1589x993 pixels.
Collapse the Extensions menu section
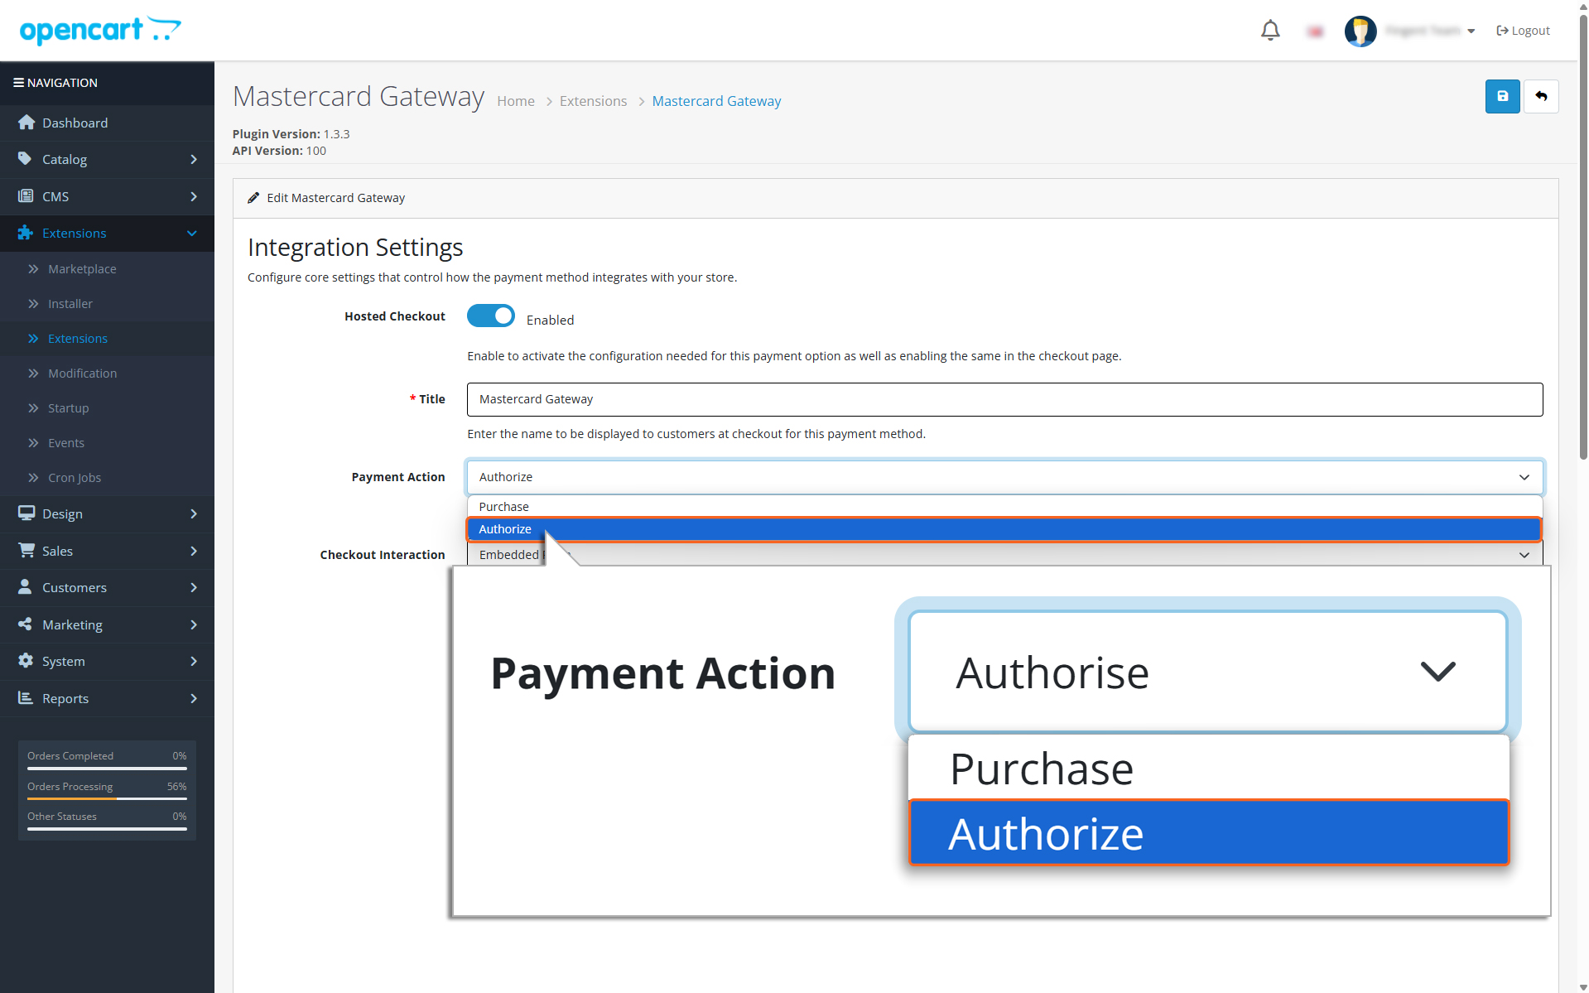pos(107,234)
